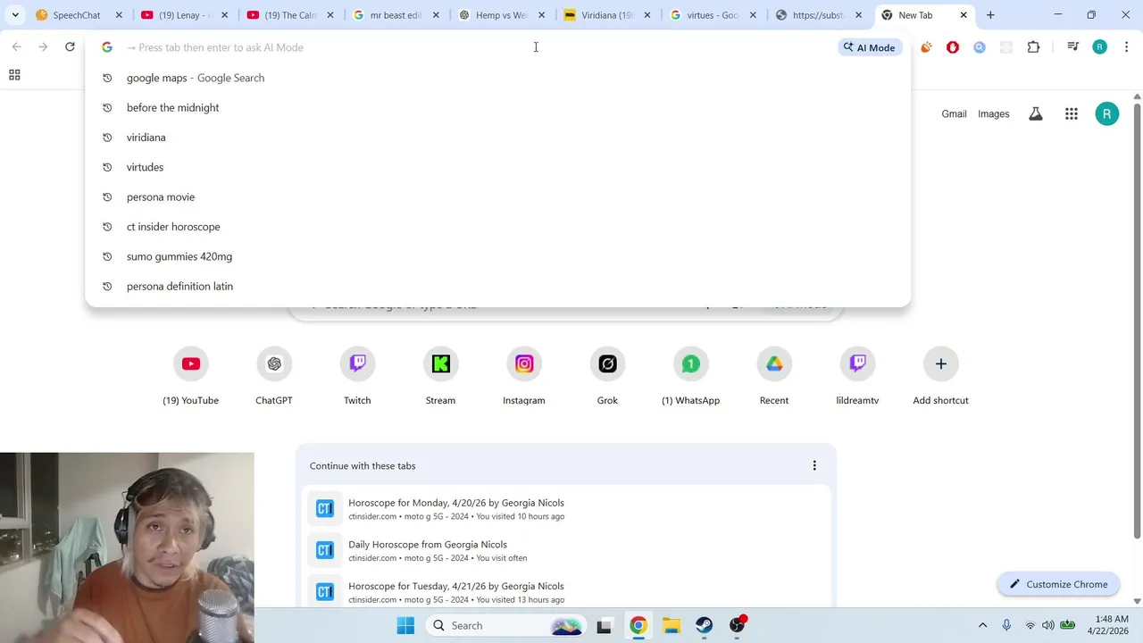Click the AI Mode button in the address bar
1143x643 pixels.
[x=870, y=47]
